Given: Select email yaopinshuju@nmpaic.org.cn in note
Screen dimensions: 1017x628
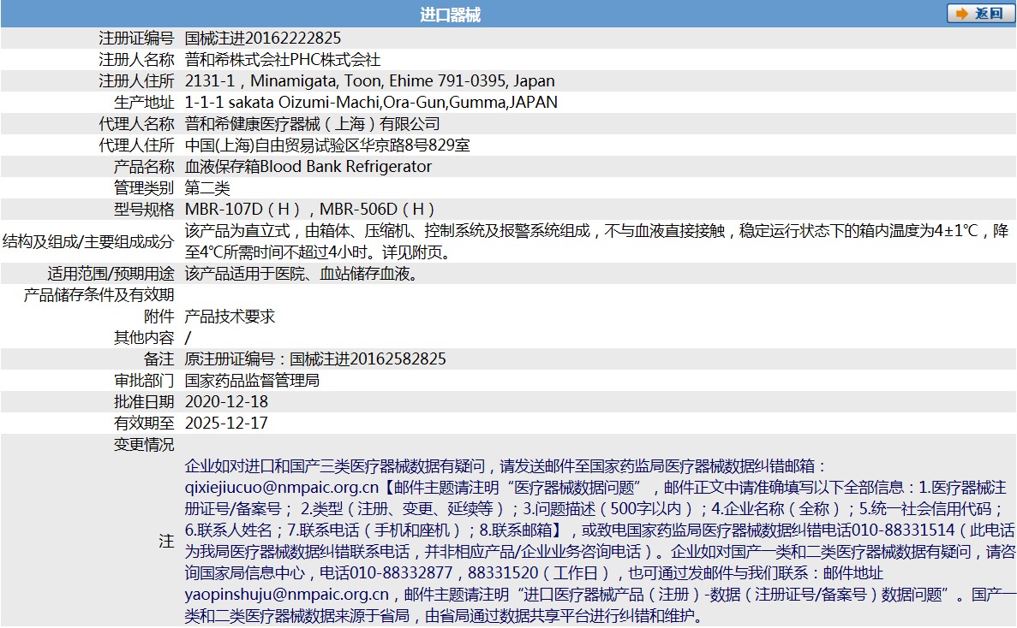Looking at the screenshot, I should (x=287, y=594).
